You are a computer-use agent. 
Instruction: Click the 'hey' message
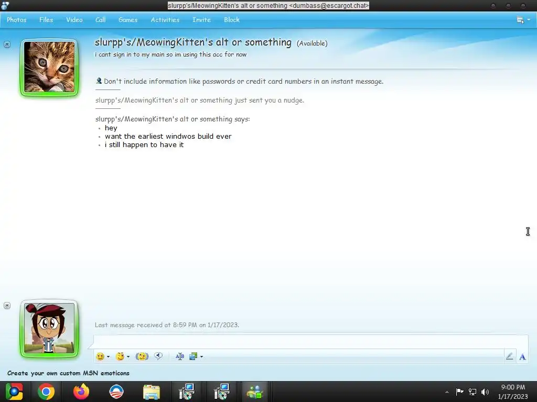pos(111,128)
